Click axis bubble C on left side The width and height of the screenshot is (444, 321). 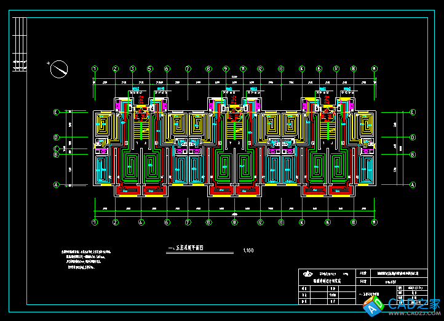(56, 148)
